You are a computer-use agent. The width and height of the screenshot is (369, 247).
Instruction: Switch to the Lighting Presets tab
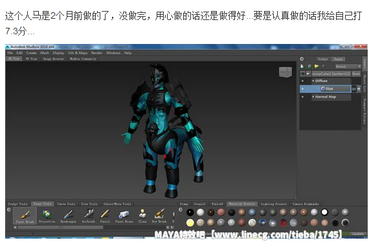tap(274, 204)
